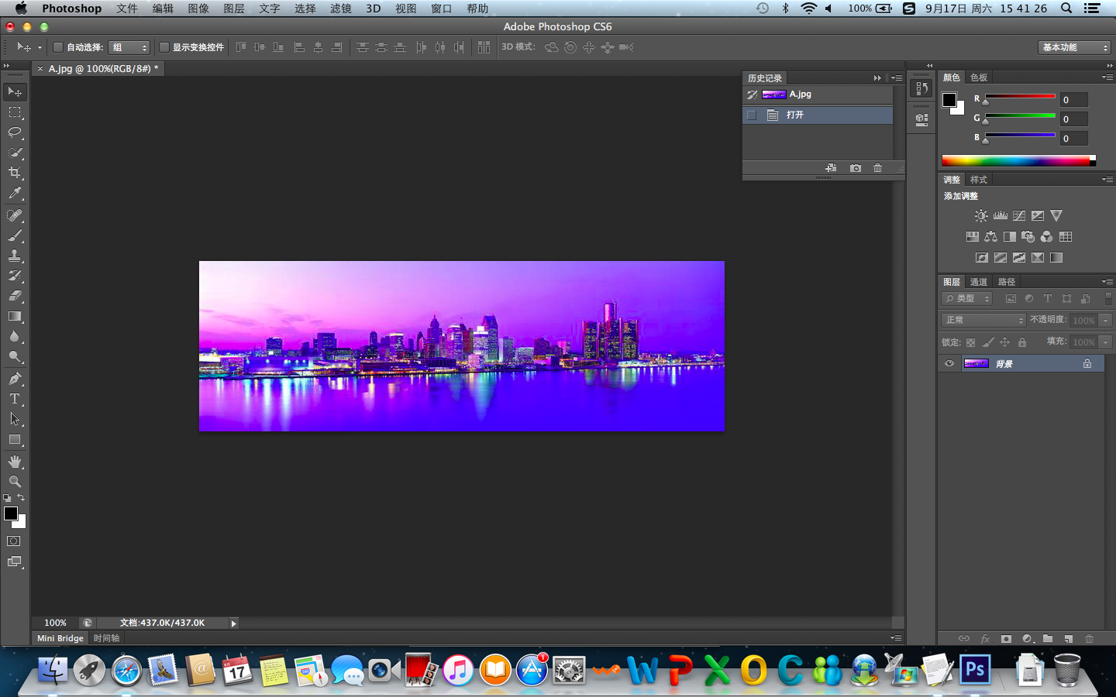Enable the 显示变换控件 checkbox
The height and width of the screenshot is (697, 1116).
164,47
